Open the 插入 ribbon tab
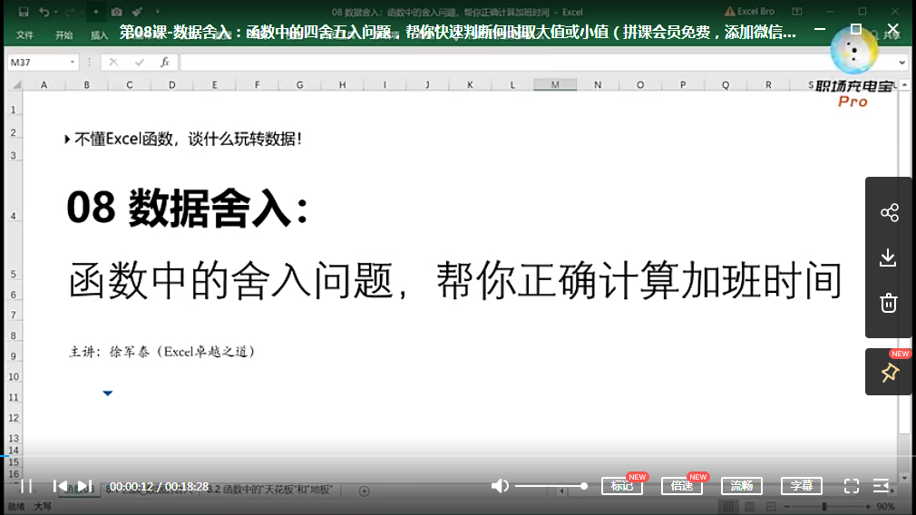The height and width of the screenshot is (515, 916). [x=100, y=35]
